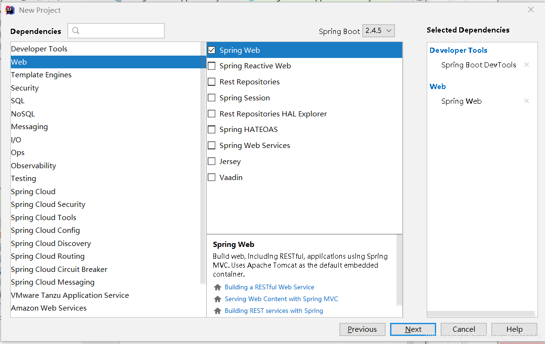Open the Ops category

tap(106, 153)
